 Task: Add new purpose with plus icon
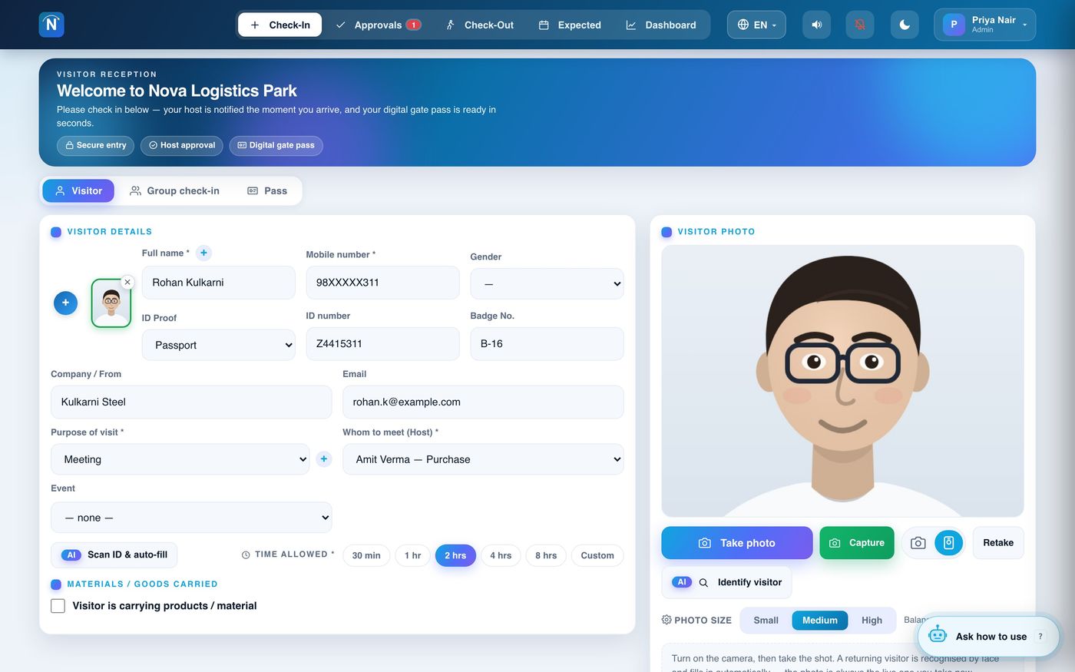(x=324, y=459)
